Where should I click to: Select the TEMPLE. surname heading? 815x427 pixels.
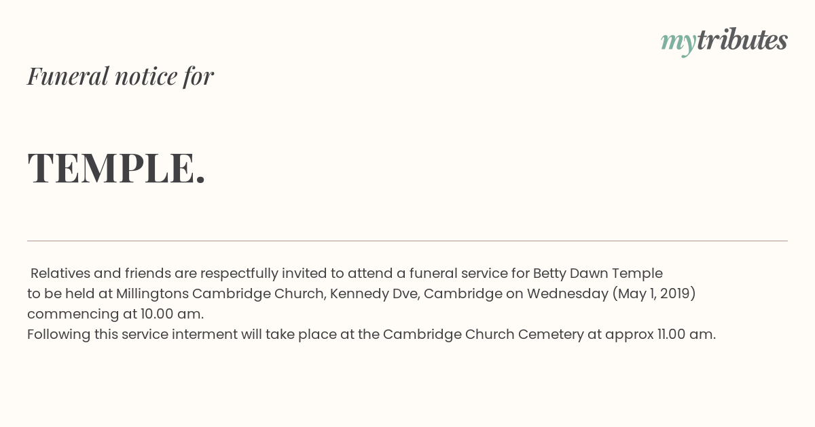(x=116, y=167)
